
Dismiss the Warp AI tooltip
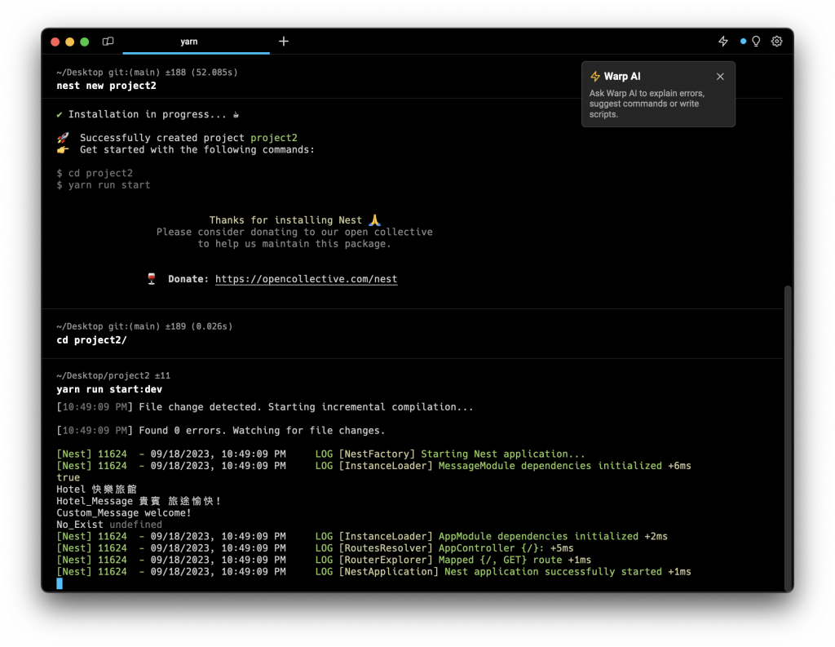tap(720, 76)
